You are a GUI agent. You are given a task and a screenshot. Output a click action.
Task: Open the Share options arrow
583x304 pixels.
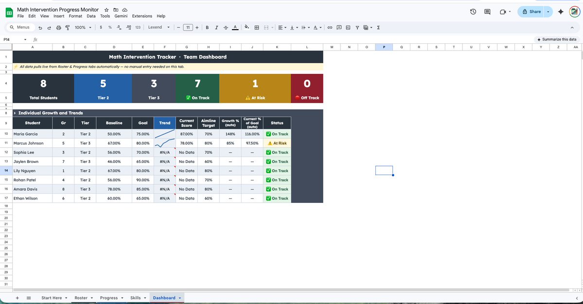pos(548,12)
